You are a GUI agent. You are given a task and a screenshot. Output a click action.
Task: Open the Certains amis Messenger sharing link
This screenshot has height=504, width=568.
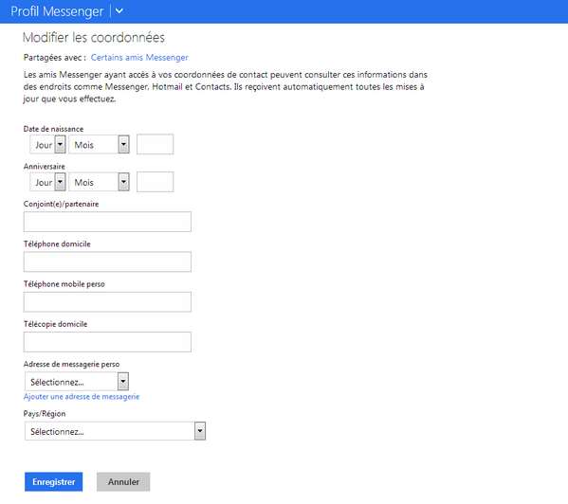click(x=139, y=58)
